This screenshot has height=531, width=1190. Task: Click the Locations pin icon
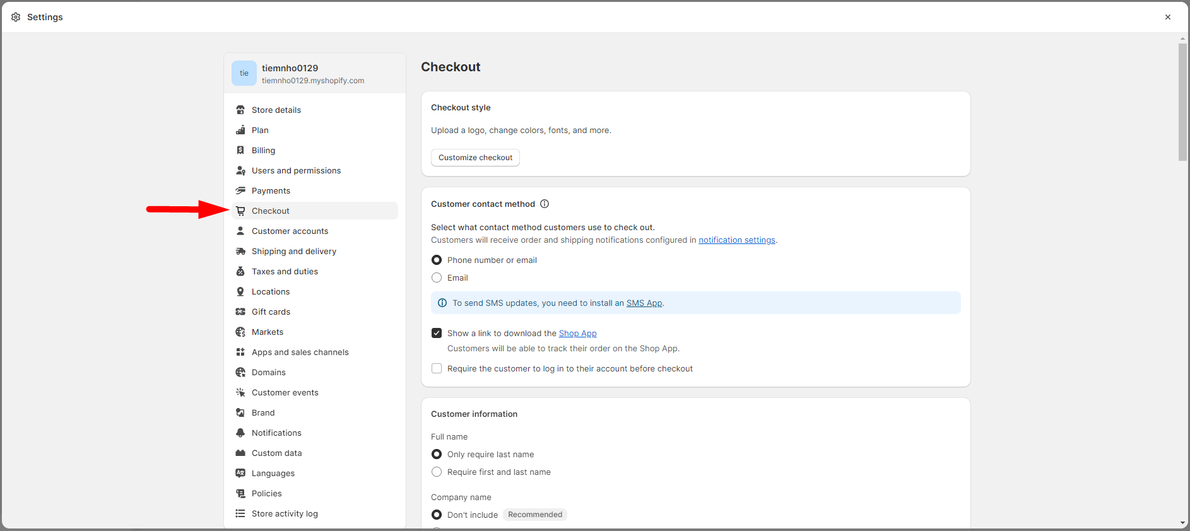[240, 291]
